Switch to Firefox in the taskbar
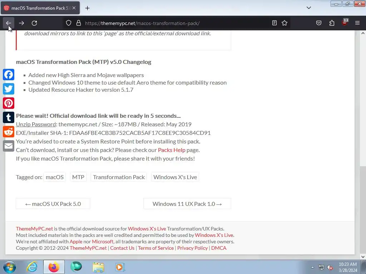 coord(54,267)
